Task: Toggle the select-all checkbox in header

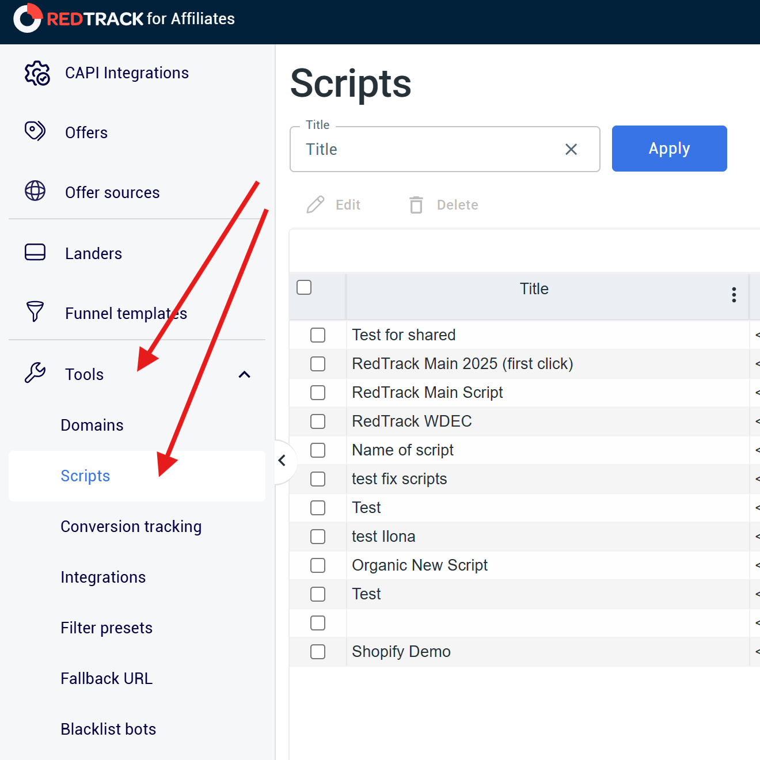Action: pyautogui.click(x=304, y=287)
